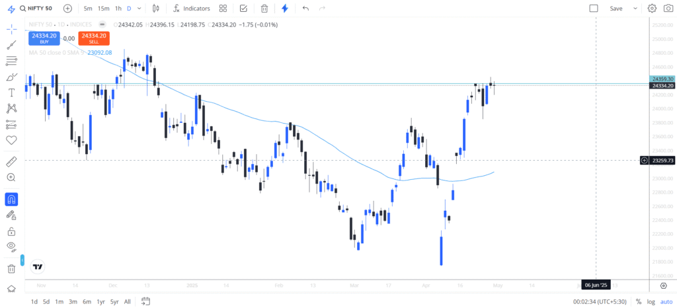Select the text annotation tool
This screenshot has width=677, height=308.
[12, 93]
